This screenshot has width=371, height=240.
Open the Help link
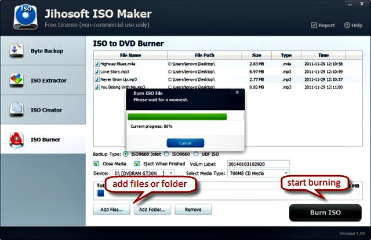[x=353, y=25]
